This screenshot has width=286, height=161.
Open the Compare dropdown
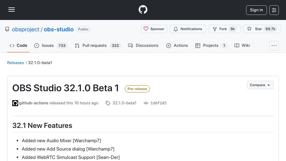[x=260, y=85]
